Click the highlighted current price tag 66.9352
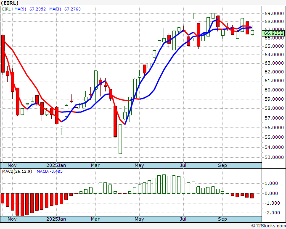This screenshot has height=229, width=286. [x=274, y=33]
